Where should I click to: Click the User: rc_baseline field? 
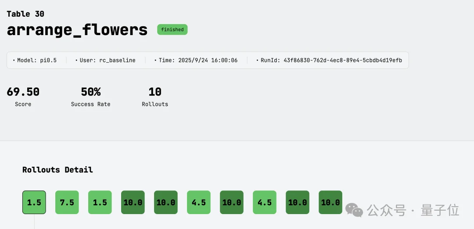pos(105,60)
